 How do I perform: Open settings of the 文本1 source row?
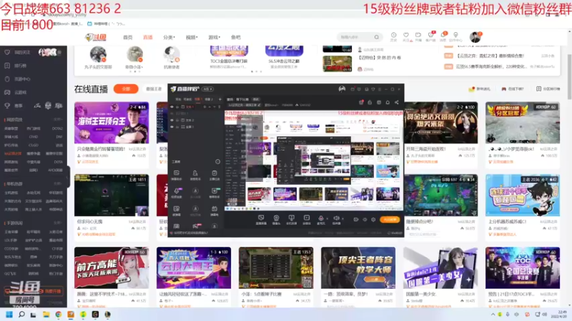click(204, 107)
